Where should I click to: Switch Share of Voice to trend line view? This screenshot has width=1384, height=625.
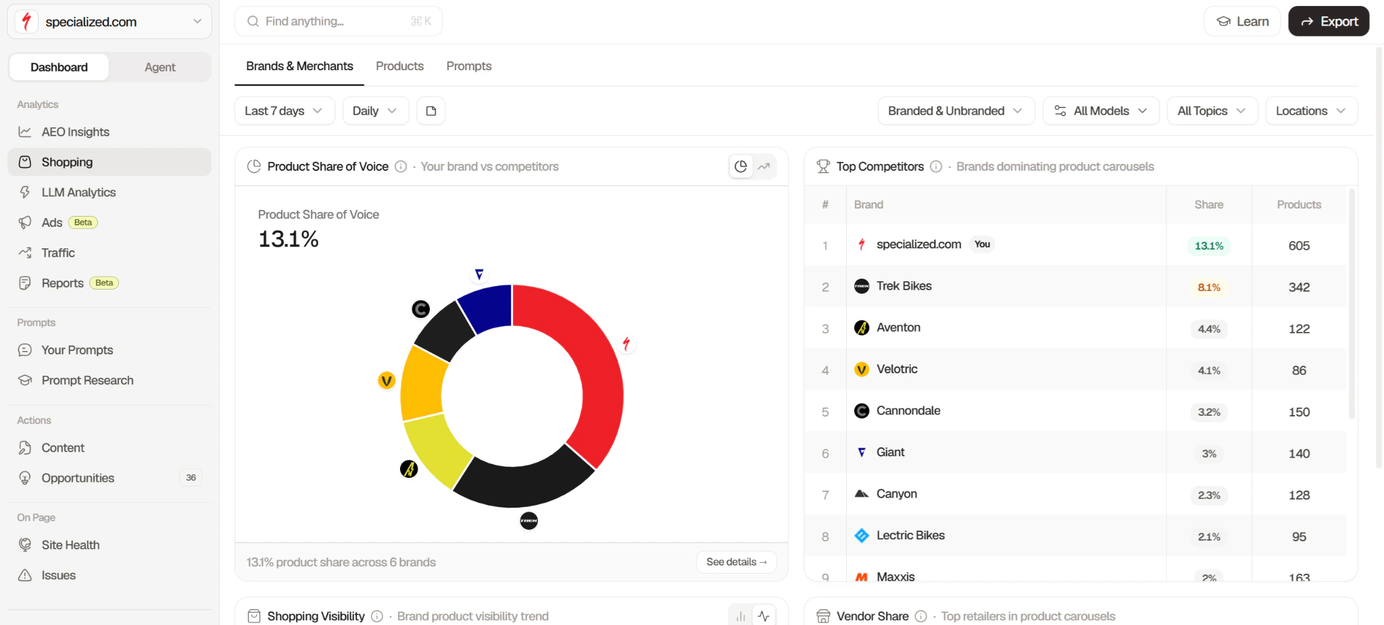(x=764, y=167)
